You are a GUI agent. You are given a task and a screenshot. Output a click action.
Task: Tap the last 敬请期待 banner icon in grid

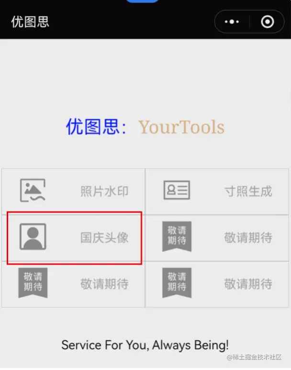177,283
